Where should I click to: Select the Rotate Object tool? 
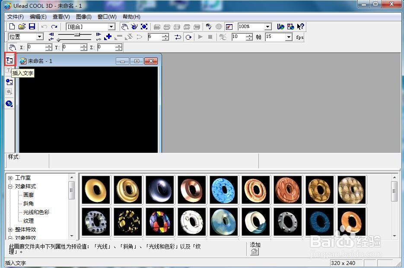(x=134, y=26)
